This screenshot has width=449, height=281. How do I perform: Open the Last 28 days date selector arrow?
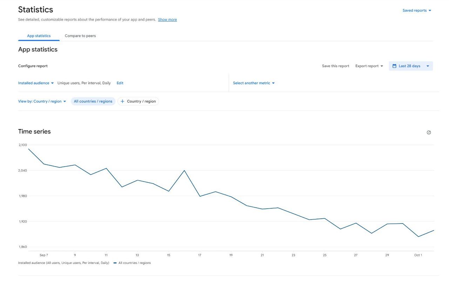428,66
